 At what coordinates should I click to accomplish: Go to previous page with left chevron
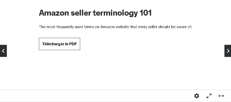(x=3, y=51)
